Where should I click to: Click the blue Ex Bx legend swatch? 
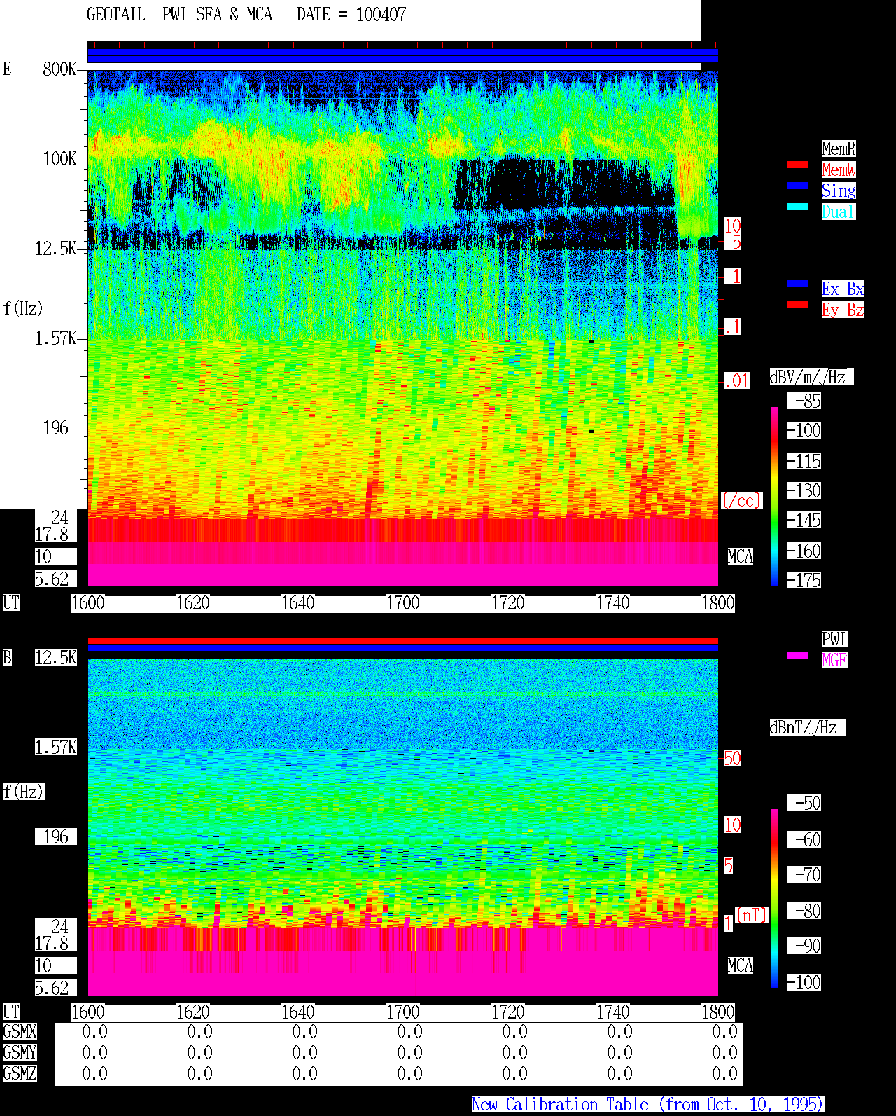tap(798, 284)
